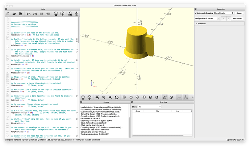Screen dimensions: 250x147
Task: Click the Indent icon in editor toolbar
Action: 48,14
